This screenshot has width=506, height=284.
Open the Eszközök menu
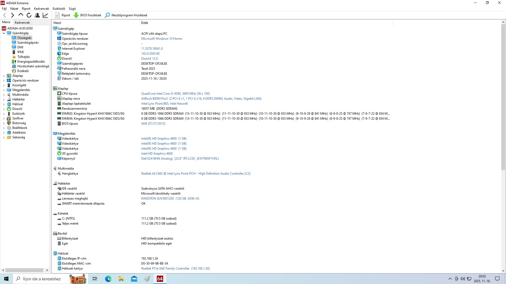(x=59, y=9)
